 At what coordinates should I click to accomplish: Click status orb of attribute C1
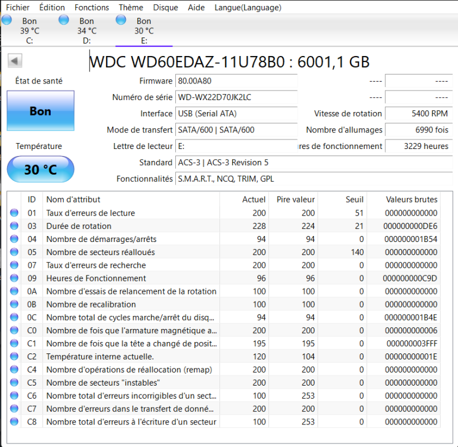pyautogui.click(x=14, y=343)
